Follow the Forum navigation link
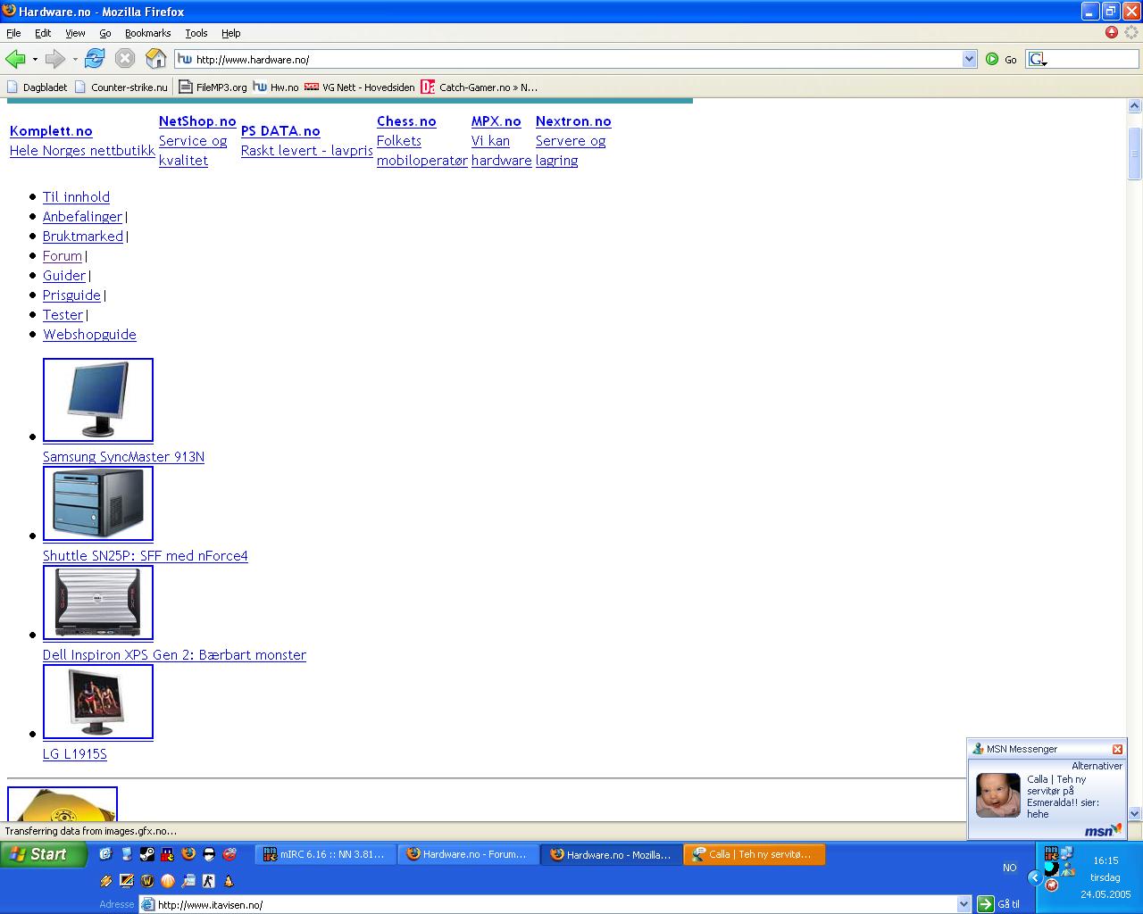Viewport: 1143px width, 914px height. pyautogui.click(x=63, y=256)
